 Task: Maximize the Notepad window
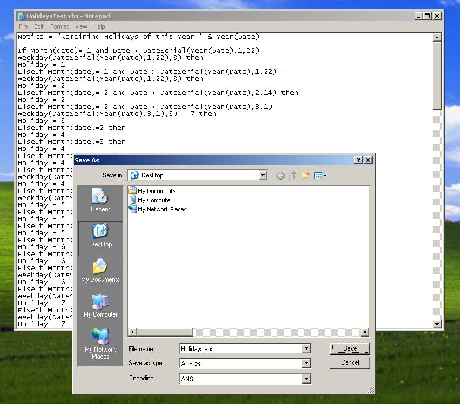pyautogui.click(x=428, y=16)
